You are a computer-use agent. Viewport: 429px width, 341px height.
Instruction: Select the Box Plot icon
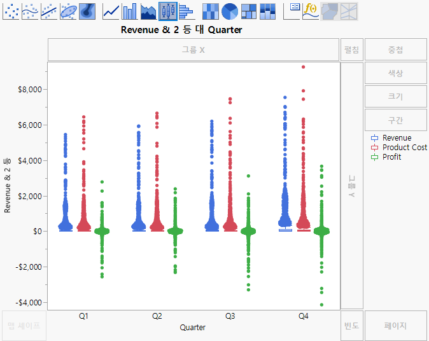click(168, 11)
